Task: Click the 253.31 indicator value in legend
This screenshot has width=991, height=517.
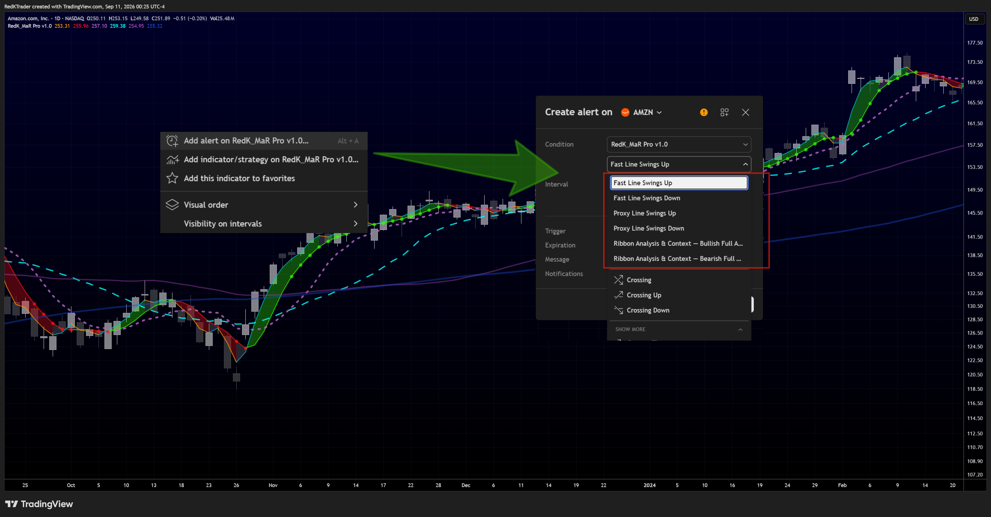Action: click(x=62, y=26)
